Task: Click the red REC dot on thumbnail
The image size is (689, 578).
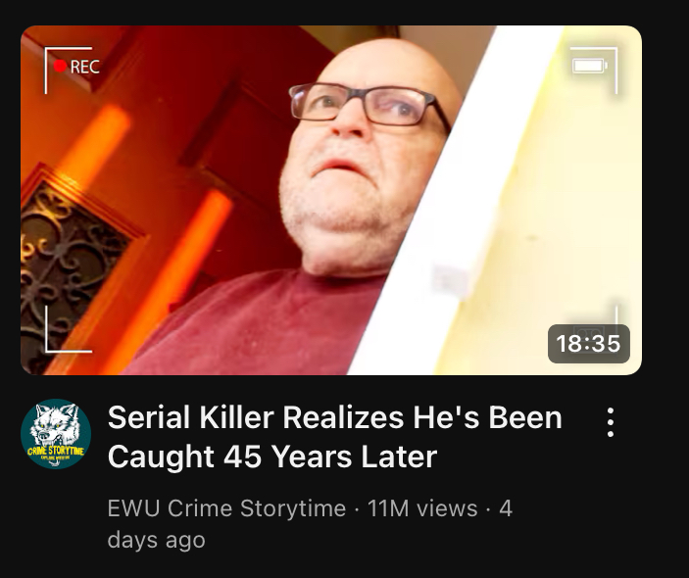Action: [x=60, y=67]
